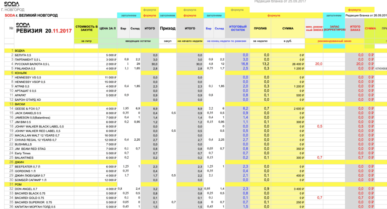387x209 pixels.
Task: Click the ВИСКИ category row label
Action: tap(22, 104)
